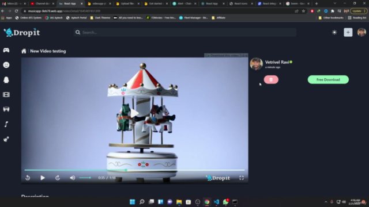Switch to the Inbox Gmail browser tab
The width and height of the screenshot is (369, 207).
14,3
